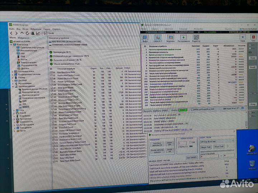
Task: Open Датчики sensors tree item
Action: pyautogui.click(x=23, y=68)
